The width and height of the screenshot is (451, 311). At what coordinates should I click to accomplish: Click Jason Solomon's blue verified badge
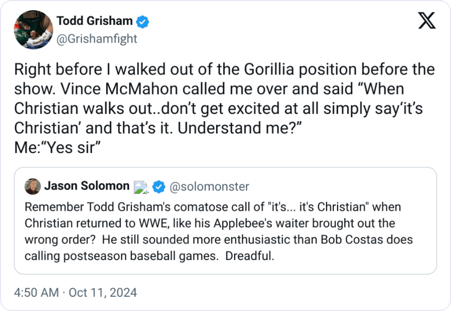[x=159, y=187]
